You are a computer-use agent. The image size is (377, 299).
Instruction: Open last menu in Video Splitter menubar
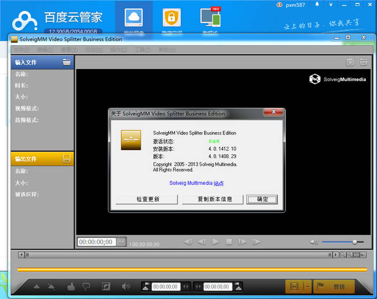(167, 49)
